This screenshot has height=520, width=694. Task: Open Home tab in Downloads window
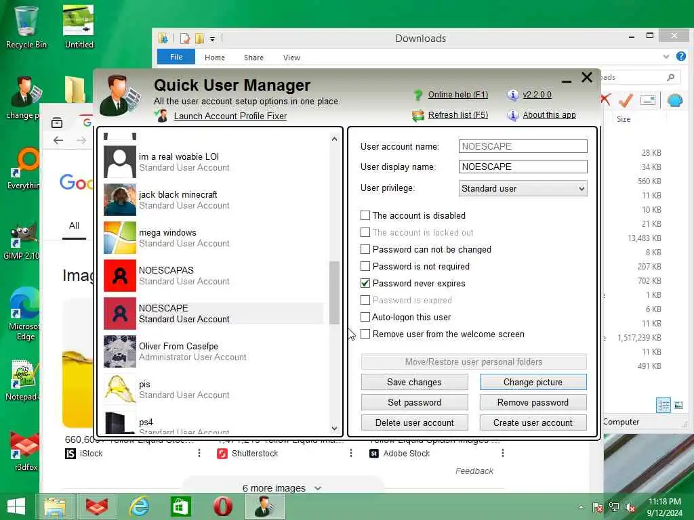point(215,58)
